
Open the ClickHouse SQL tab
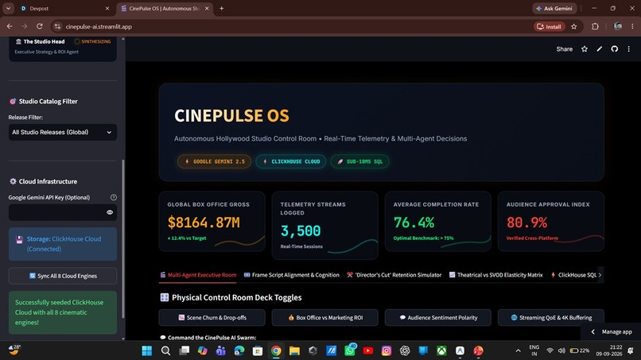click(573, 275)
